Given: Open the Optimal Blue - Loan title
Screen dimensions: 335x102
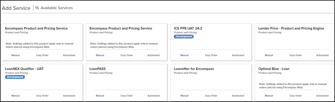Looking at the screenshot, I should pyautogui.click(x=274, y=69).
